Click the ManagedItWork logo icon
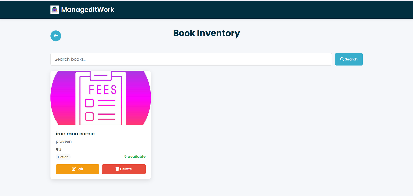This screenshot has width=413, height=196. (x=54, y=10)
